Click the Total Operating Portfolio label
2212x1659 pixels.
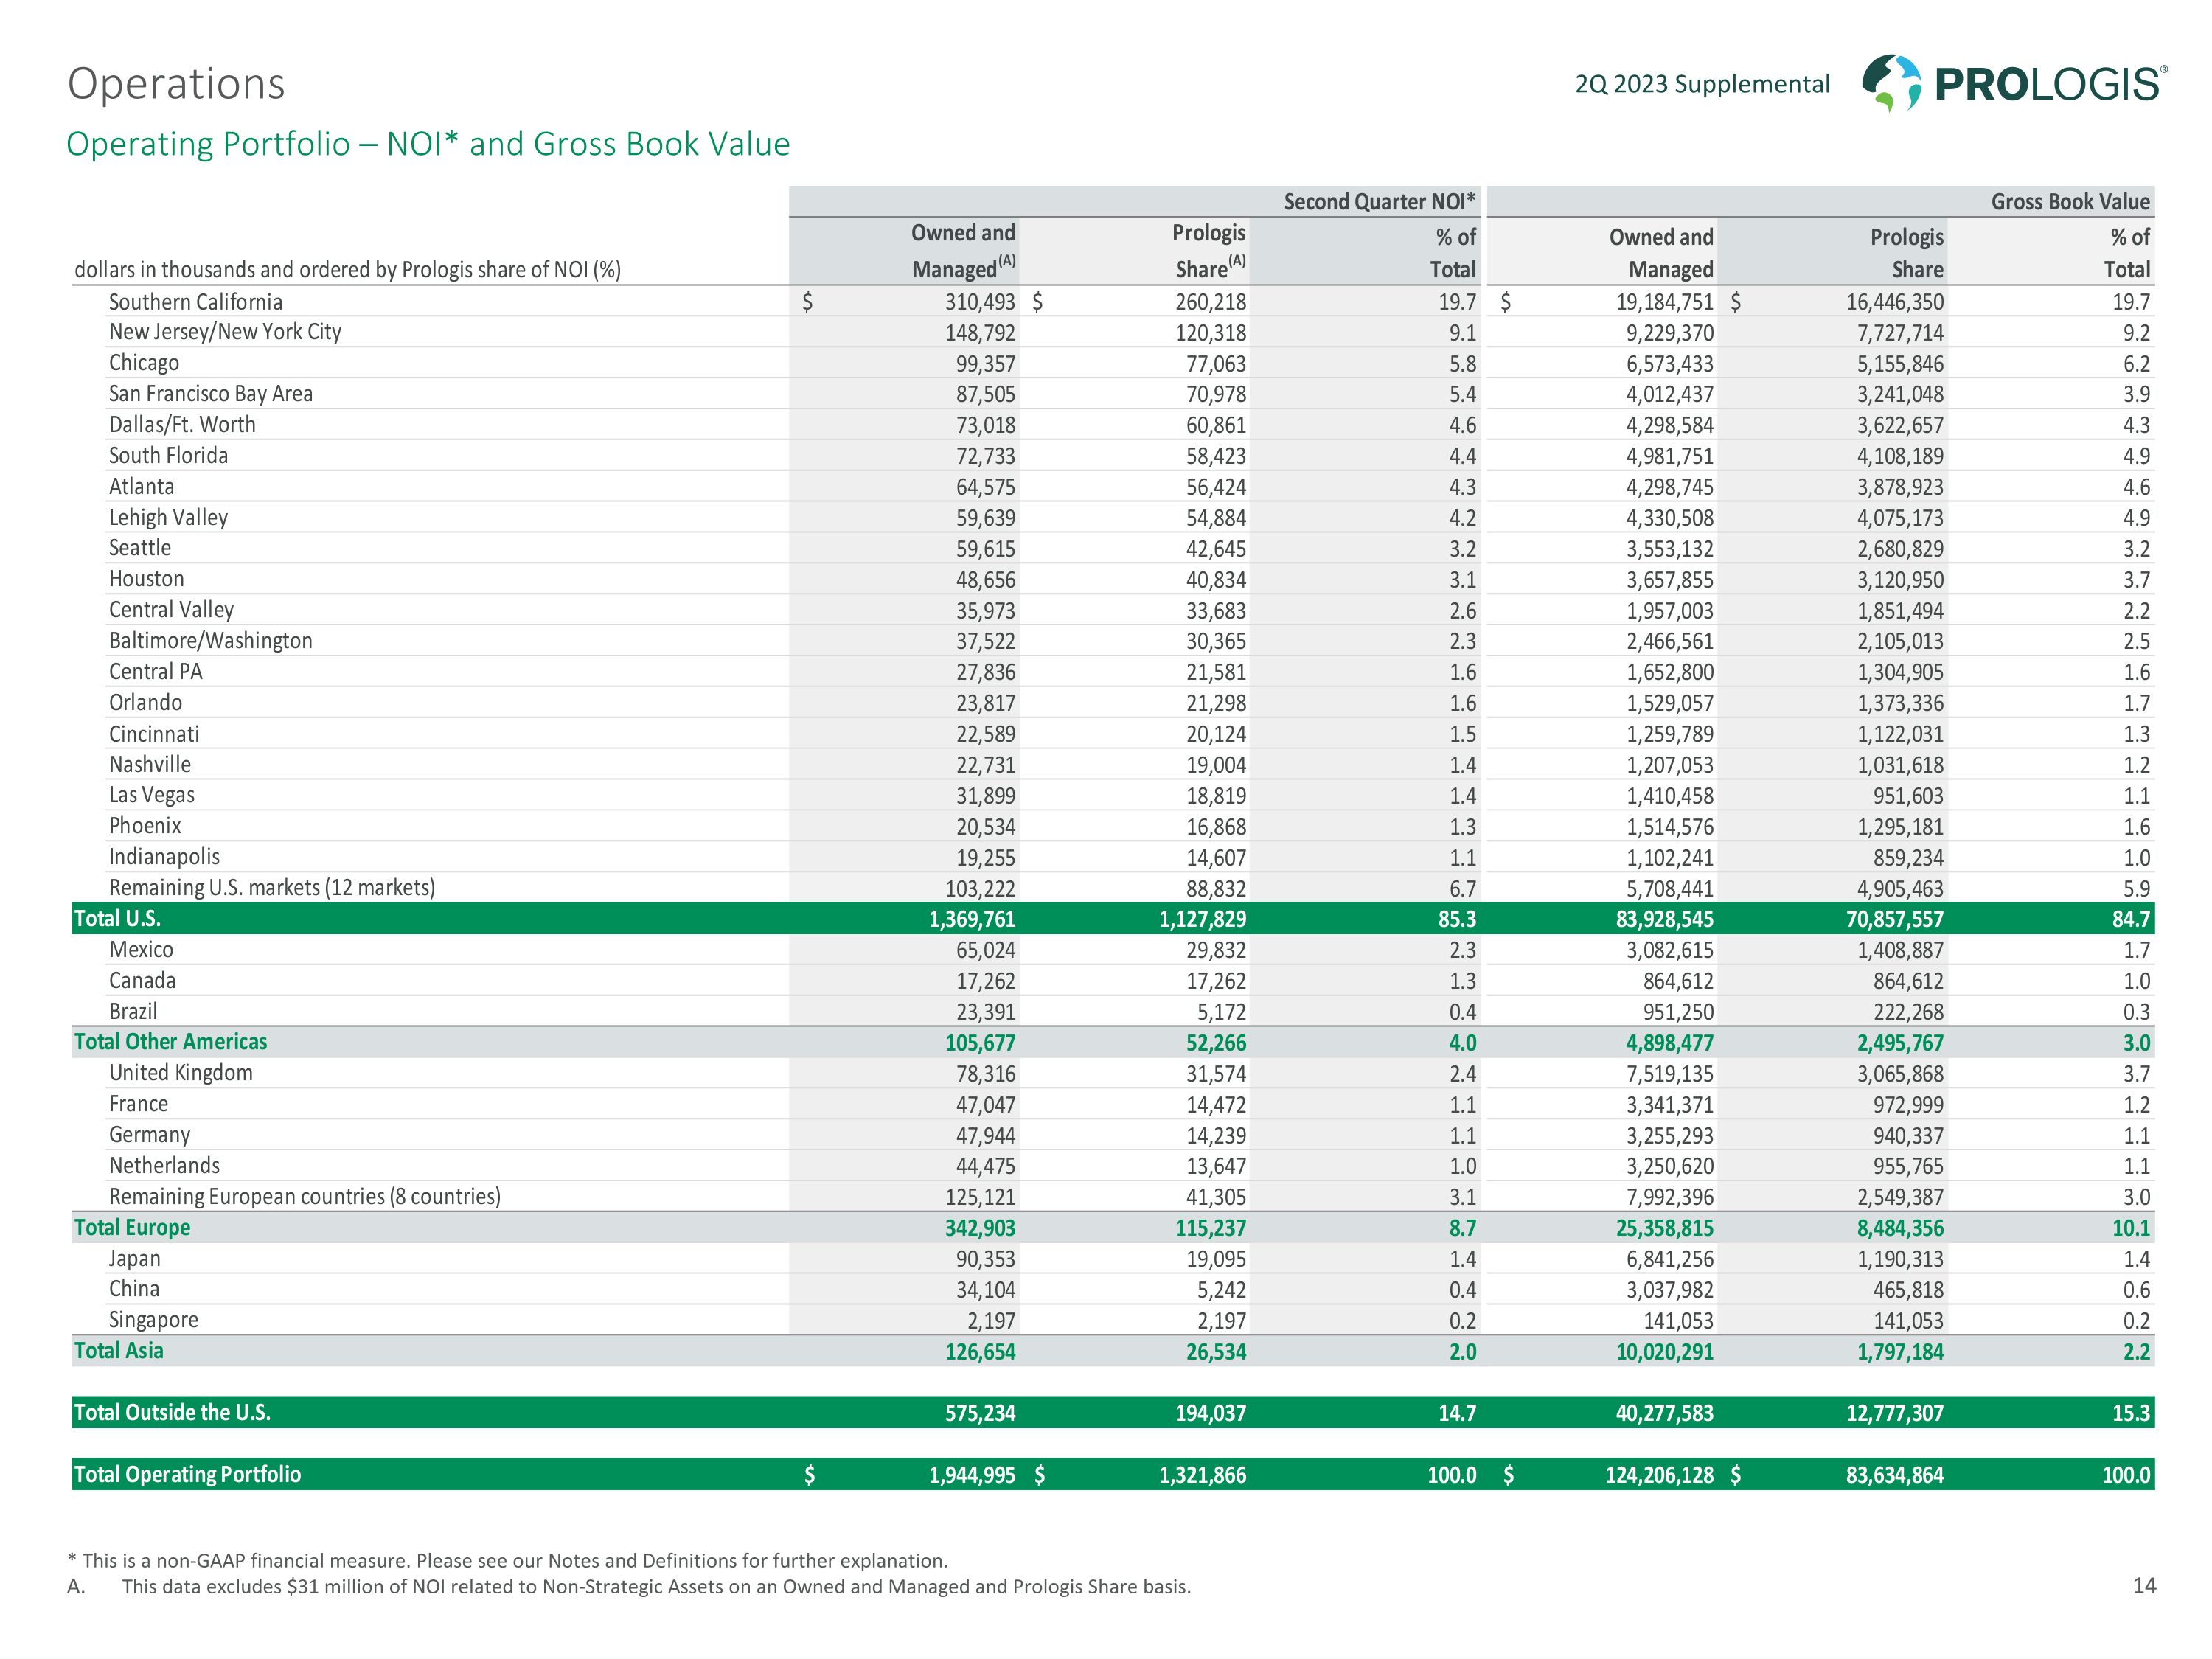(187, 1474)
